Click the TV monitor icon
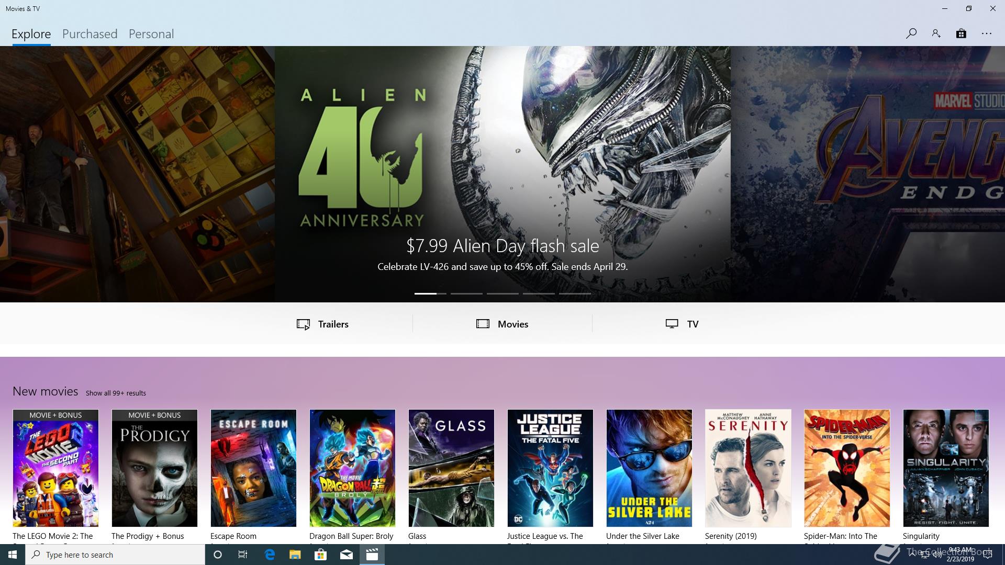Image resolution: width=1005 pixels, height=565 pixels. click(x=672, y=324)
